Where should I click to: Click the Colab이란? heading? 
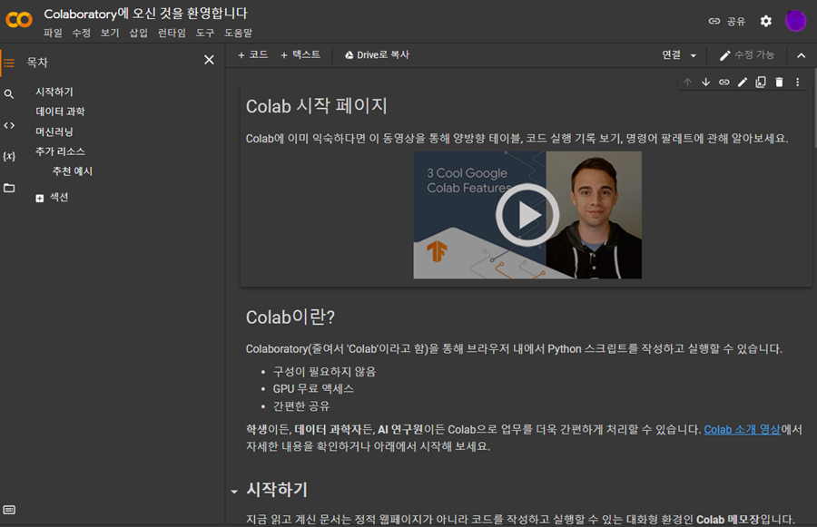pyautogui.click(x=290, y=317)
